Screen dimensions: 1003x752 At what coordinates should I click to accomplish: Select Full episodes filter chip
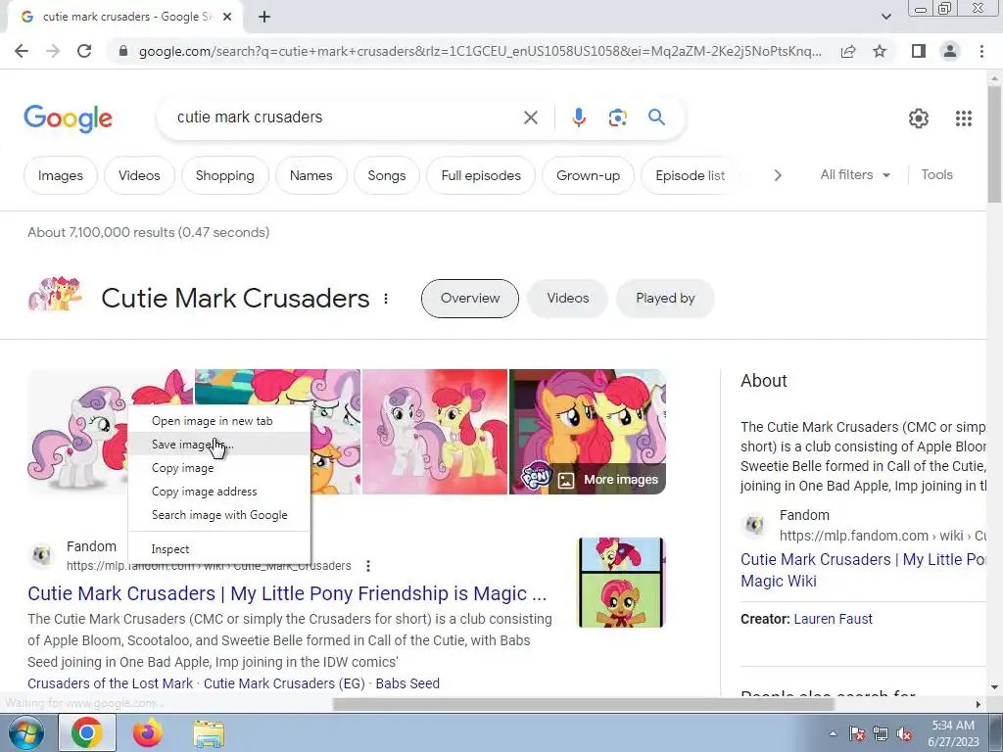481,175
